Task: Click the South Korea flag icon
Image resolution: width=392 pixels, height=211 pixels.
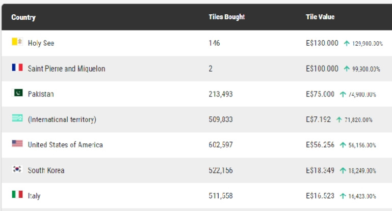Action: point(17,169)
